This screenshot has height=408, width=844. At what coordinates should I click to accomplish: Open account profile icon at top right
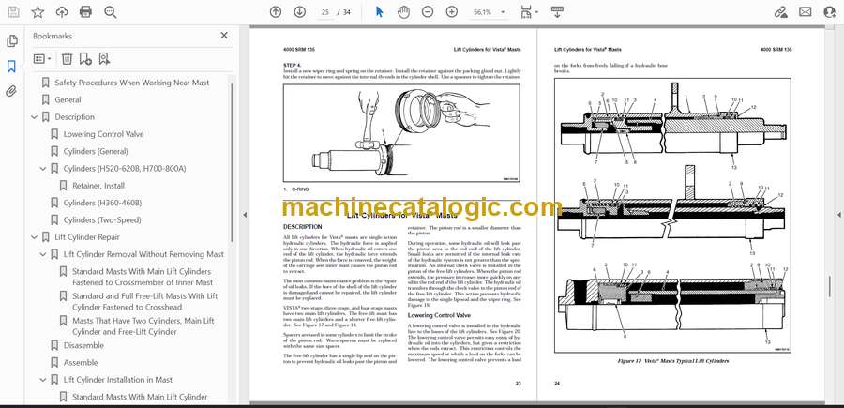coord(830,12)
